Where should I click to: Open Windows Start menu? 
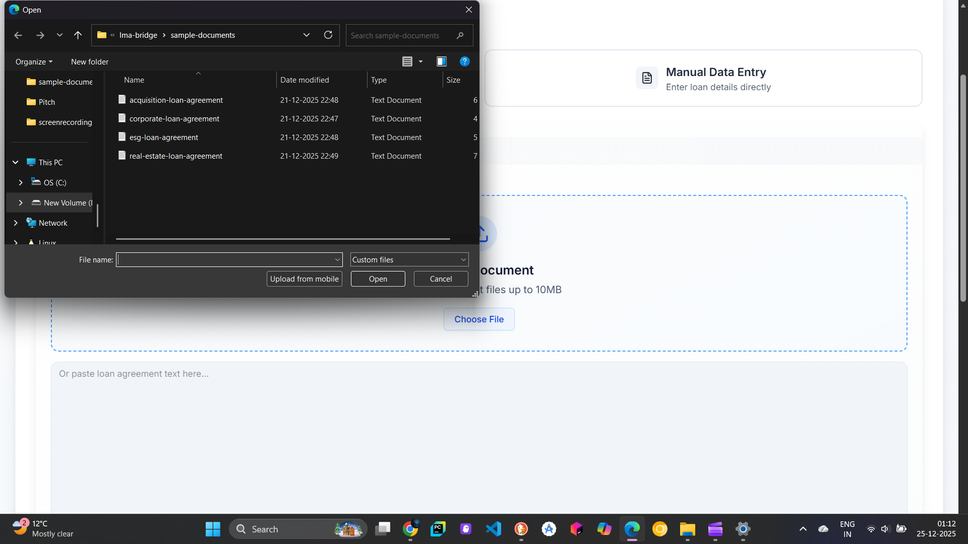(213, 529)
